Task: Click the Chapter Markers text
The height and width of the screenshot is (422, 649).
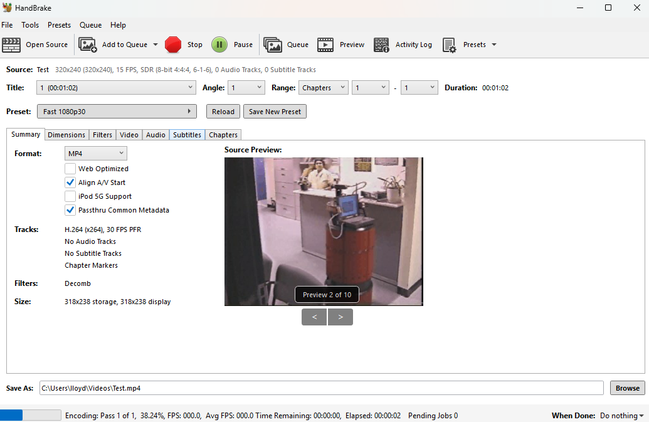Action: pyautogui.click(x=91, y=266)
